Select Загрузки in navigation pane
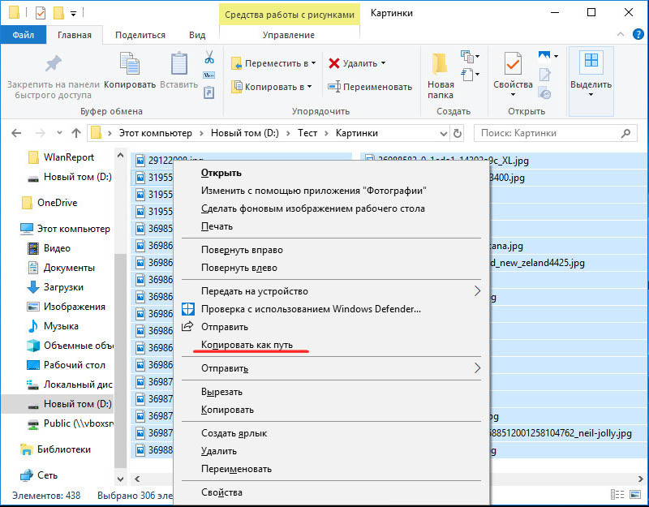649x507 pixels. coord(63,287)
